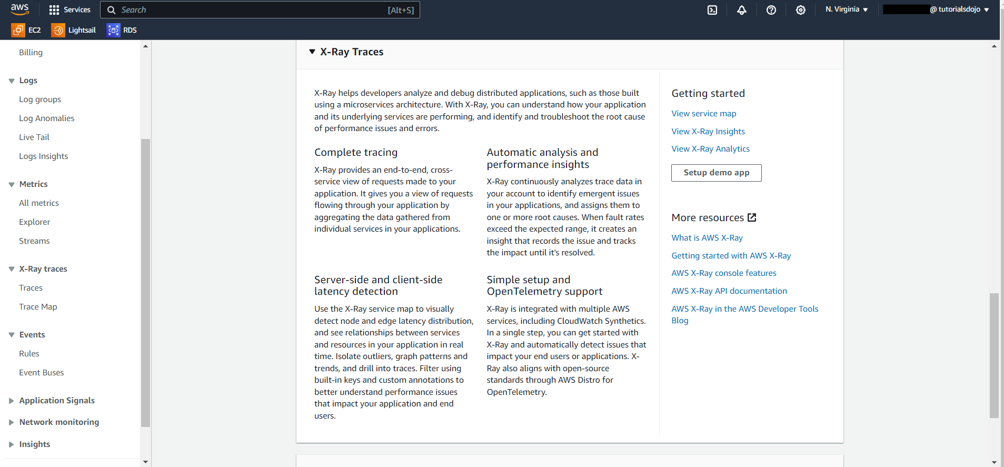Click the sidebar scroll-up arrow
1004x467 pixels.
(x=145, y=46)
